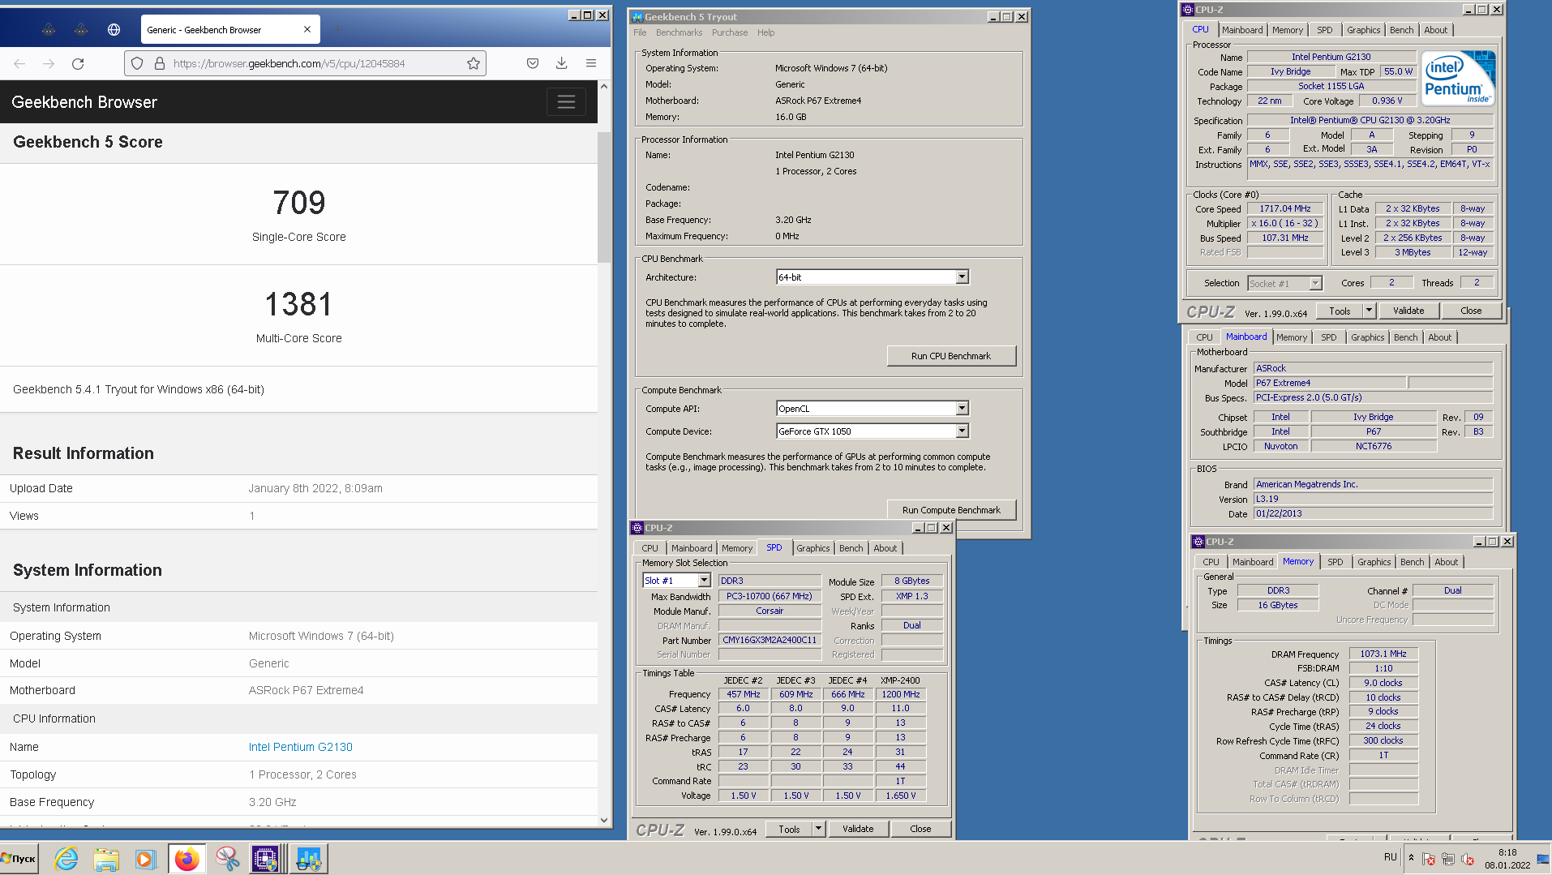Switch to the globe pinned tab

pos(114,30)
